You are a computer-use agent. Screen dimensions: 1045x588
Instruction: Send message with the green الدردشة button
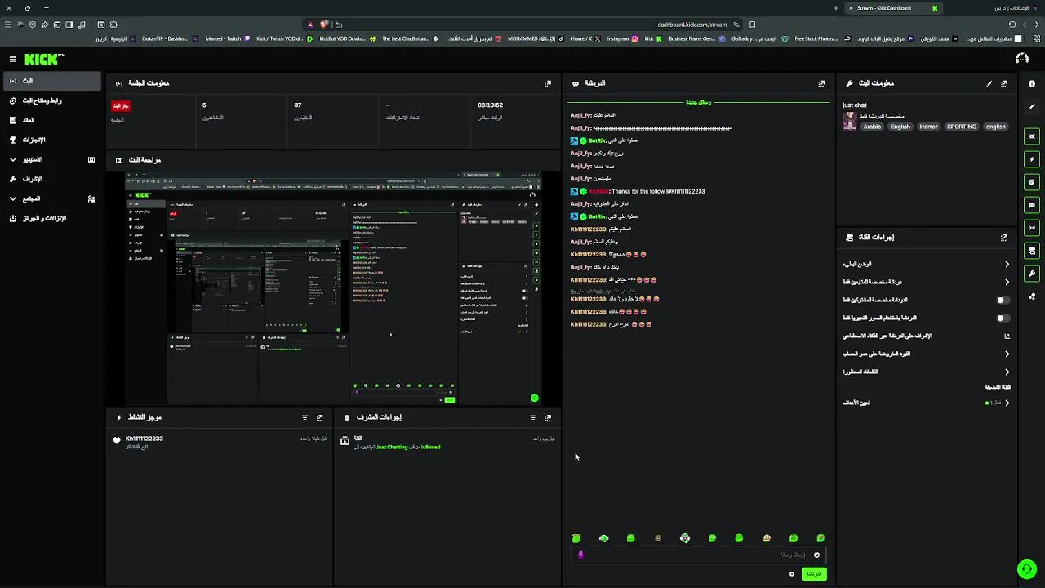pos(814,574)
